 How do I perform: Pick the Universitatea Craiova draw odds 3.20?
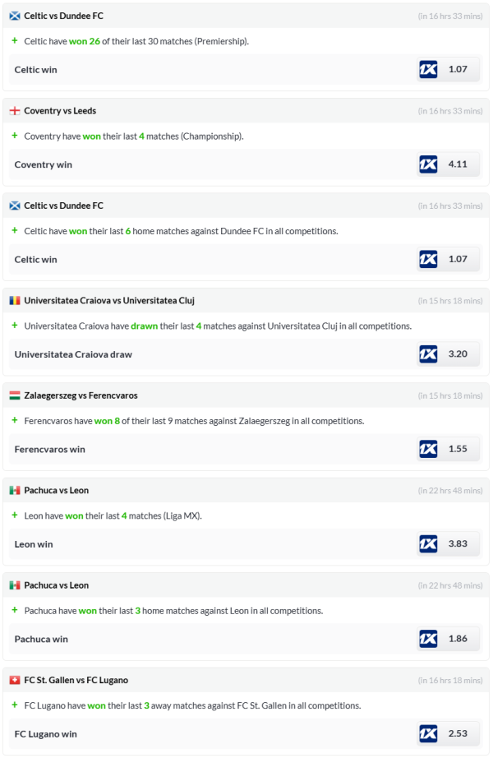point(458,354)
